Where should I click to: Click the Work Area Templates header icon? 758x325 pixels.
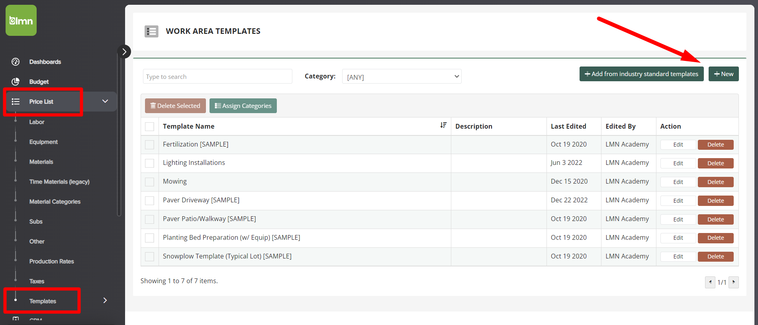[x=151, y=31]
